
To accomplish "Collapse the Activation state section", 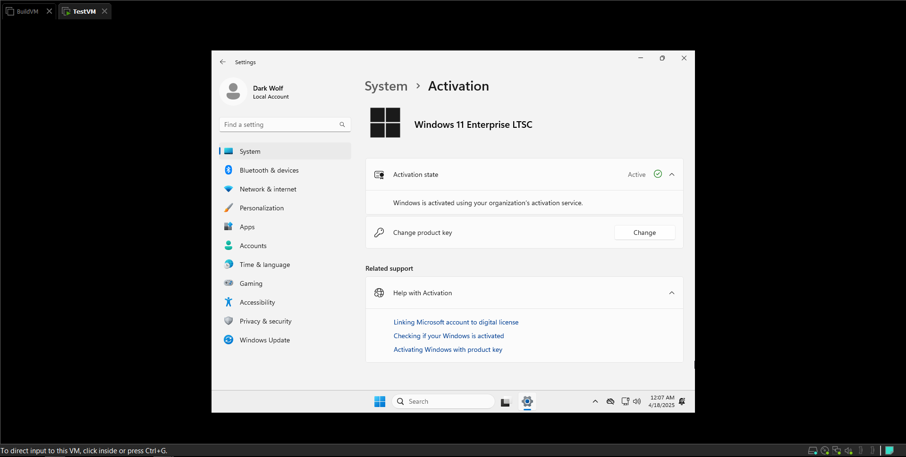I will 672,174.
